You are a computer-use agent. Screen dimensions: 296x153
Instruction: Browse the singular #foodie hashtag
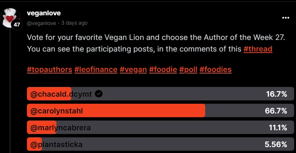point(163,69)
